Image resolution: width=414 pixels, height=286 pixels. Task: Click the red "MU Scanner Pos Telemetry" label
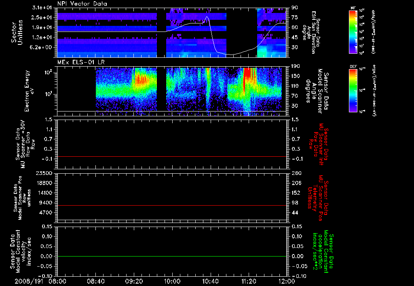(x=319, y=198)
